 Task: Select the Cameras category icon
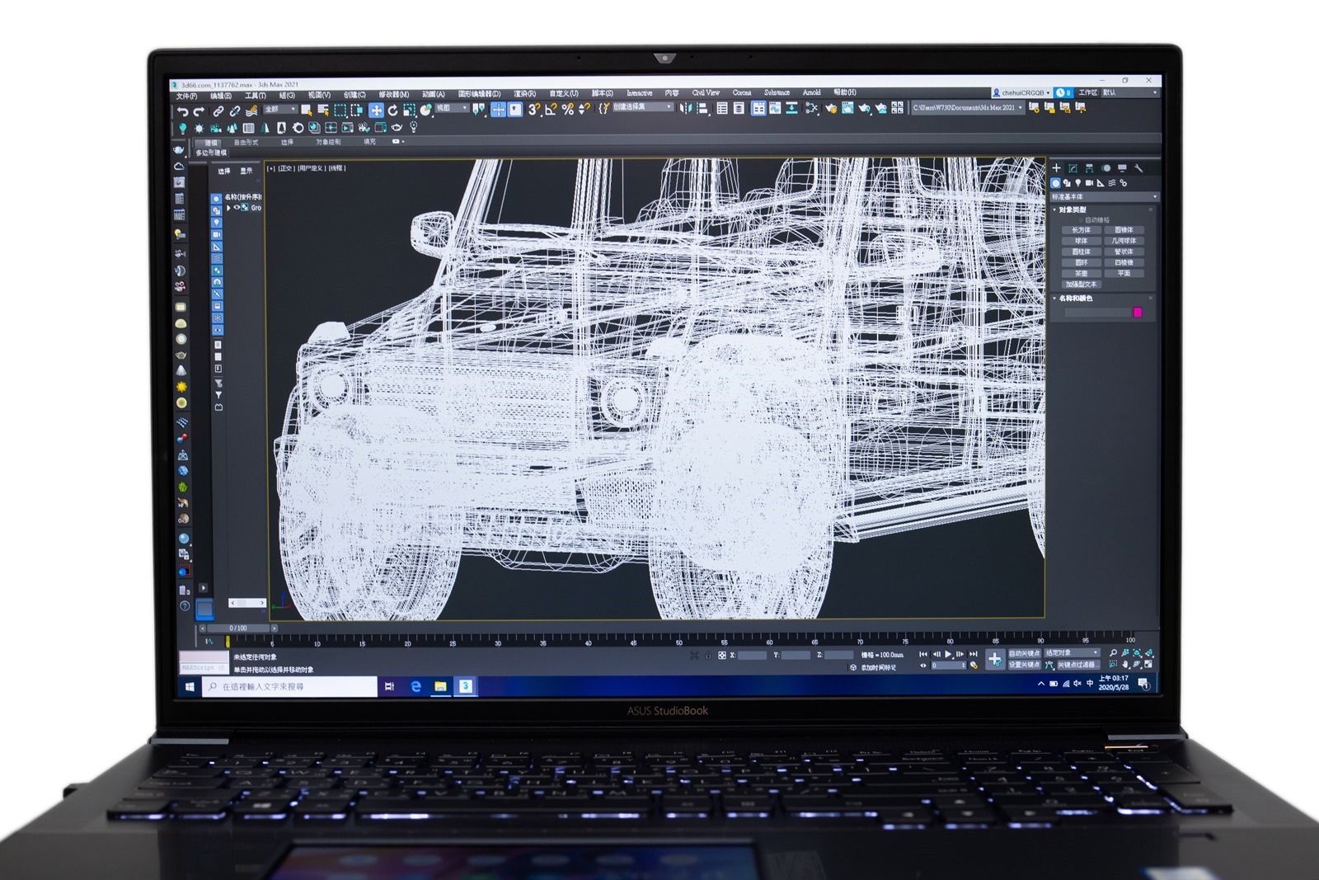point(1089,183)
